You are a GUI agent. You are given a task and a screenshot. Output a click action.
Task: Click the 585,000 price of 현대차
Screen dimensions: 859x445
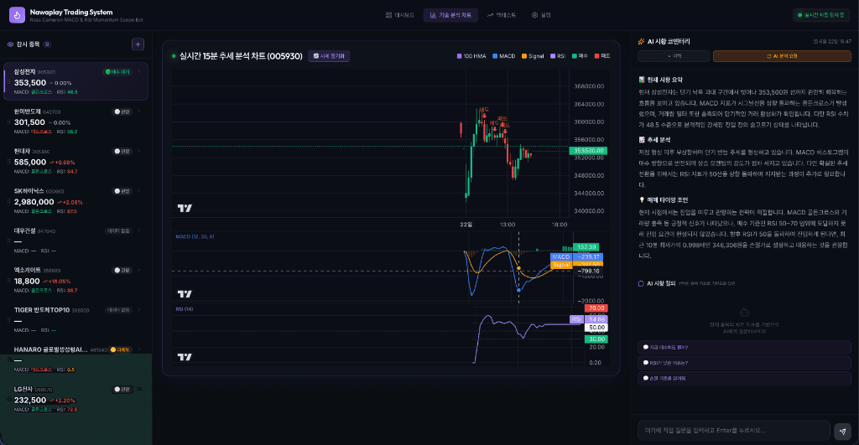[30, 162]
